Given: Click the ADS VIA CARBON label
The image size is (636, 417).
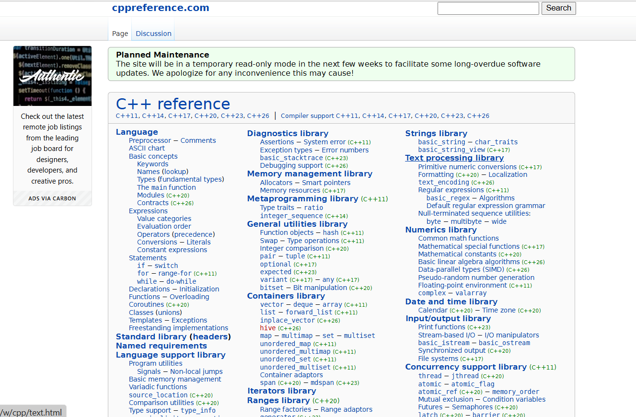Looking at the screenshot, I should [52, 198].
